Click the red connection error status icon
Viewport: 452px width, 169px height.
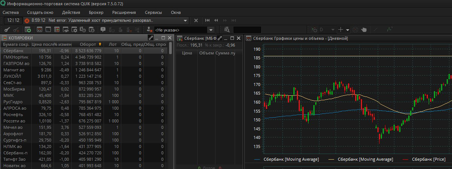(27, 20)
